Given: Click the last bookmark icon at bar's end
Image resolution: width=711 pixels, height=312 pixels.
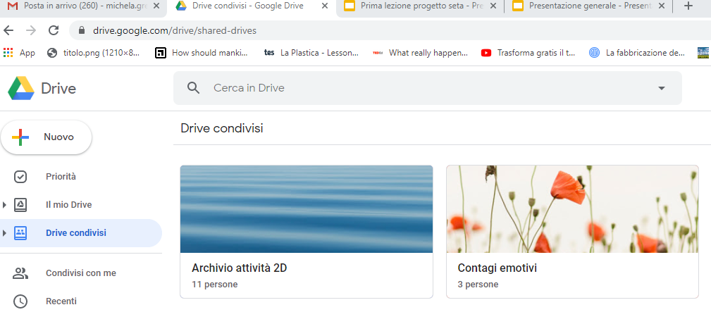Looking at the screenshot, I should tap(703, 53).
